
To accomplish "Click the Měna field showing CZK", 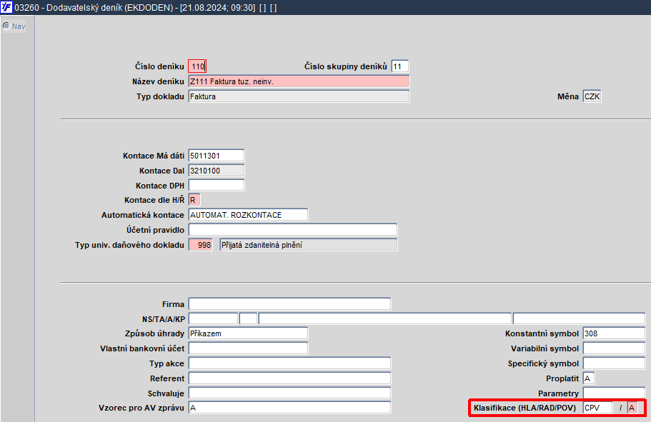I will pos(592,96).
